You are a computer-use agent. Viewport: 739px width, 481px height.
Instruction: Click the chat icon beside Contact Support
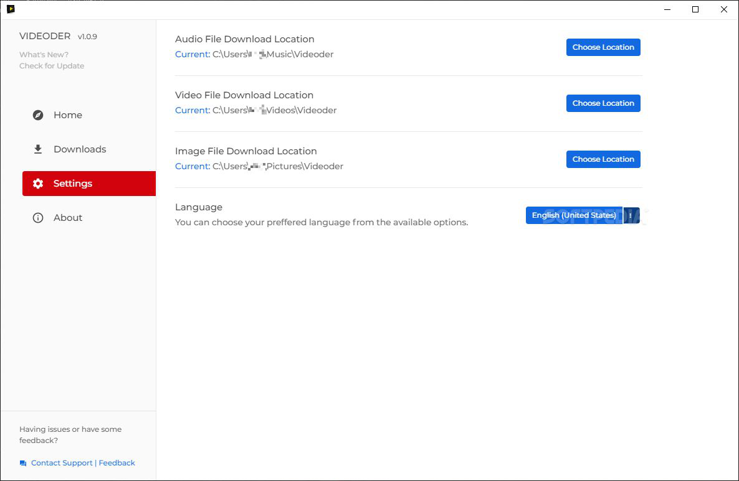point(22,463)
